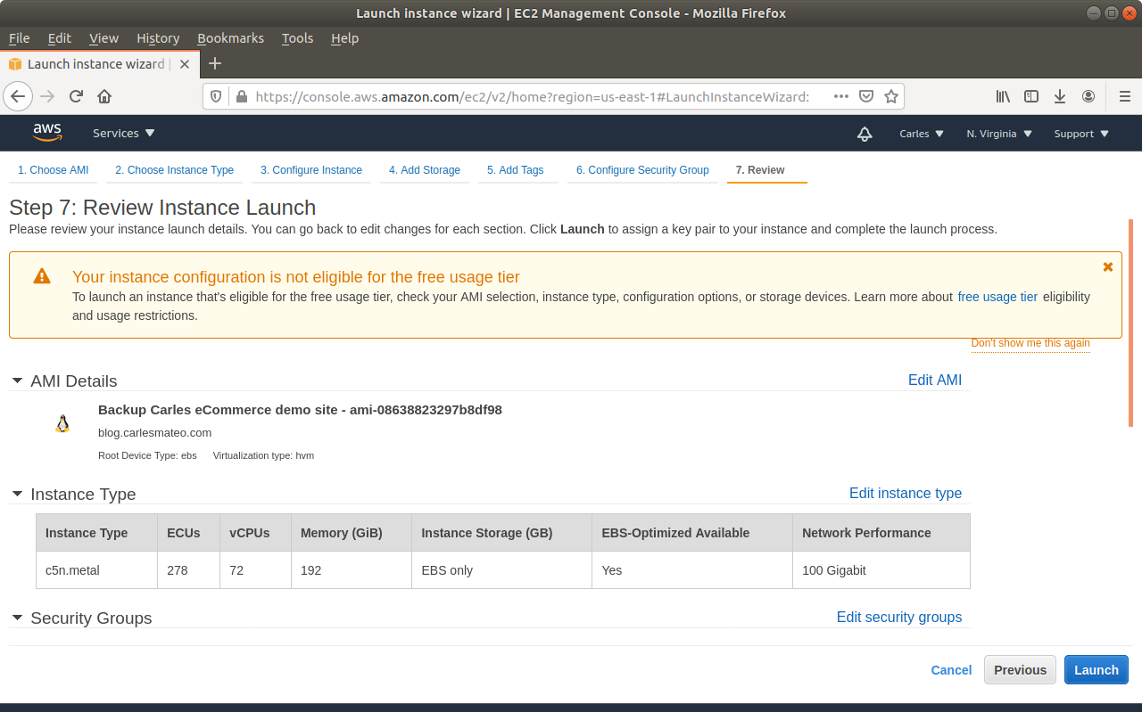
Task: Open the downloads arrow icon
Action: click(1060, 96)
